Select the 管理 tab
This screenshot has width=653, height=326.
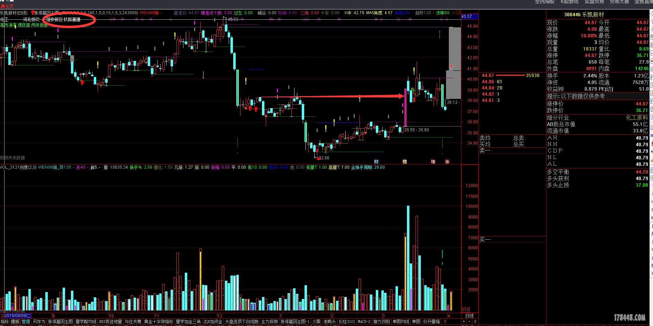pos(26,322)
